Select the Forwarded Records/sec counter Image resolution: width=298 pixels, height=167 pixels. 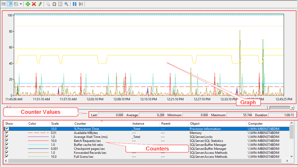(x=90, y=153)
